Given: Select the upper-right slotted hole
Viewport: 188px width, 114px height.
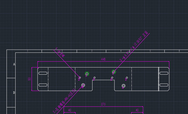Looking at the screenshot, I should pyautogui.click(x=164, y=73).
